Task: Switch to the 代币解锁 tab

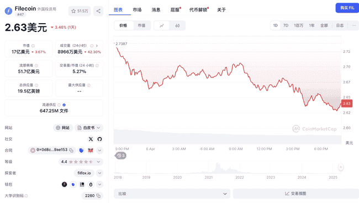Action: [x=198, y=10]
